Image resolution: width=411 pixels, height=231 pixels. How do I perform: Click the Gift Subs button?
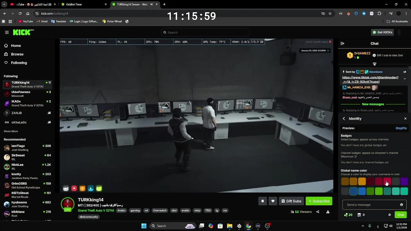(291, 201)
